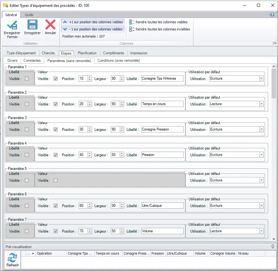
Task: Click Rendre toutes les colonnes visibles
Action: tap(158, 22)
